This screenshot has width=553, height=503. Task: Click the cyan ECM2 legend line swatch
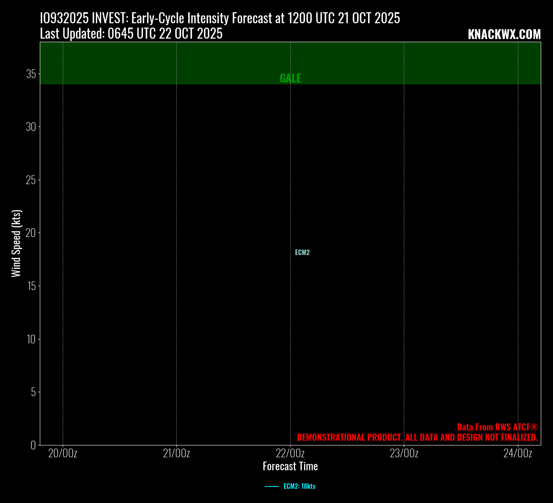[x=271, y=486]
